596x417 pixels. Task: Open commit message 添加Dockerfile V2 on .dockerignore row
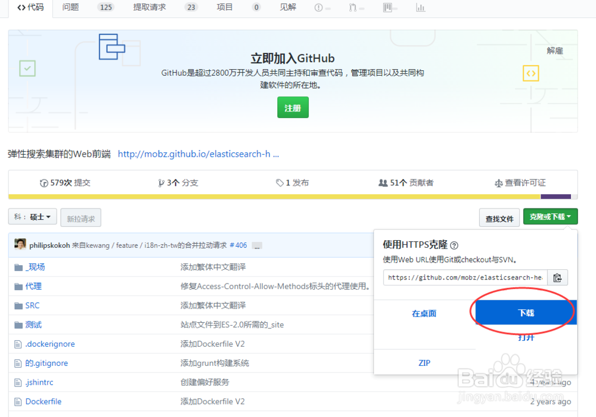[x=213, y=344]
